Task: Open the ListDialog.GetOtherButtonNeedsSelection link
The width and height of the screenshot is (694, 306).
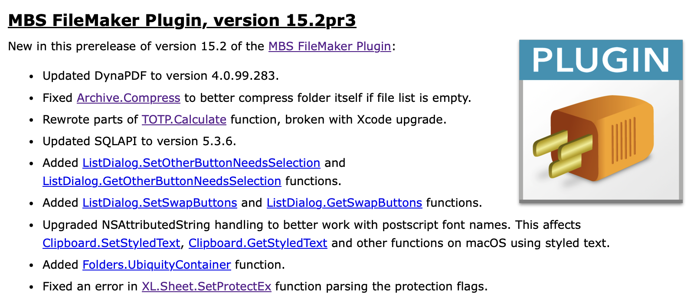Action: 162,181
